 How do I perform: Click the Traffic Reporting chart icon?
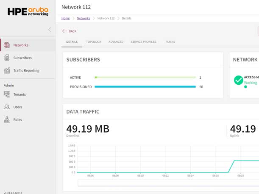(x=7, y=70)
